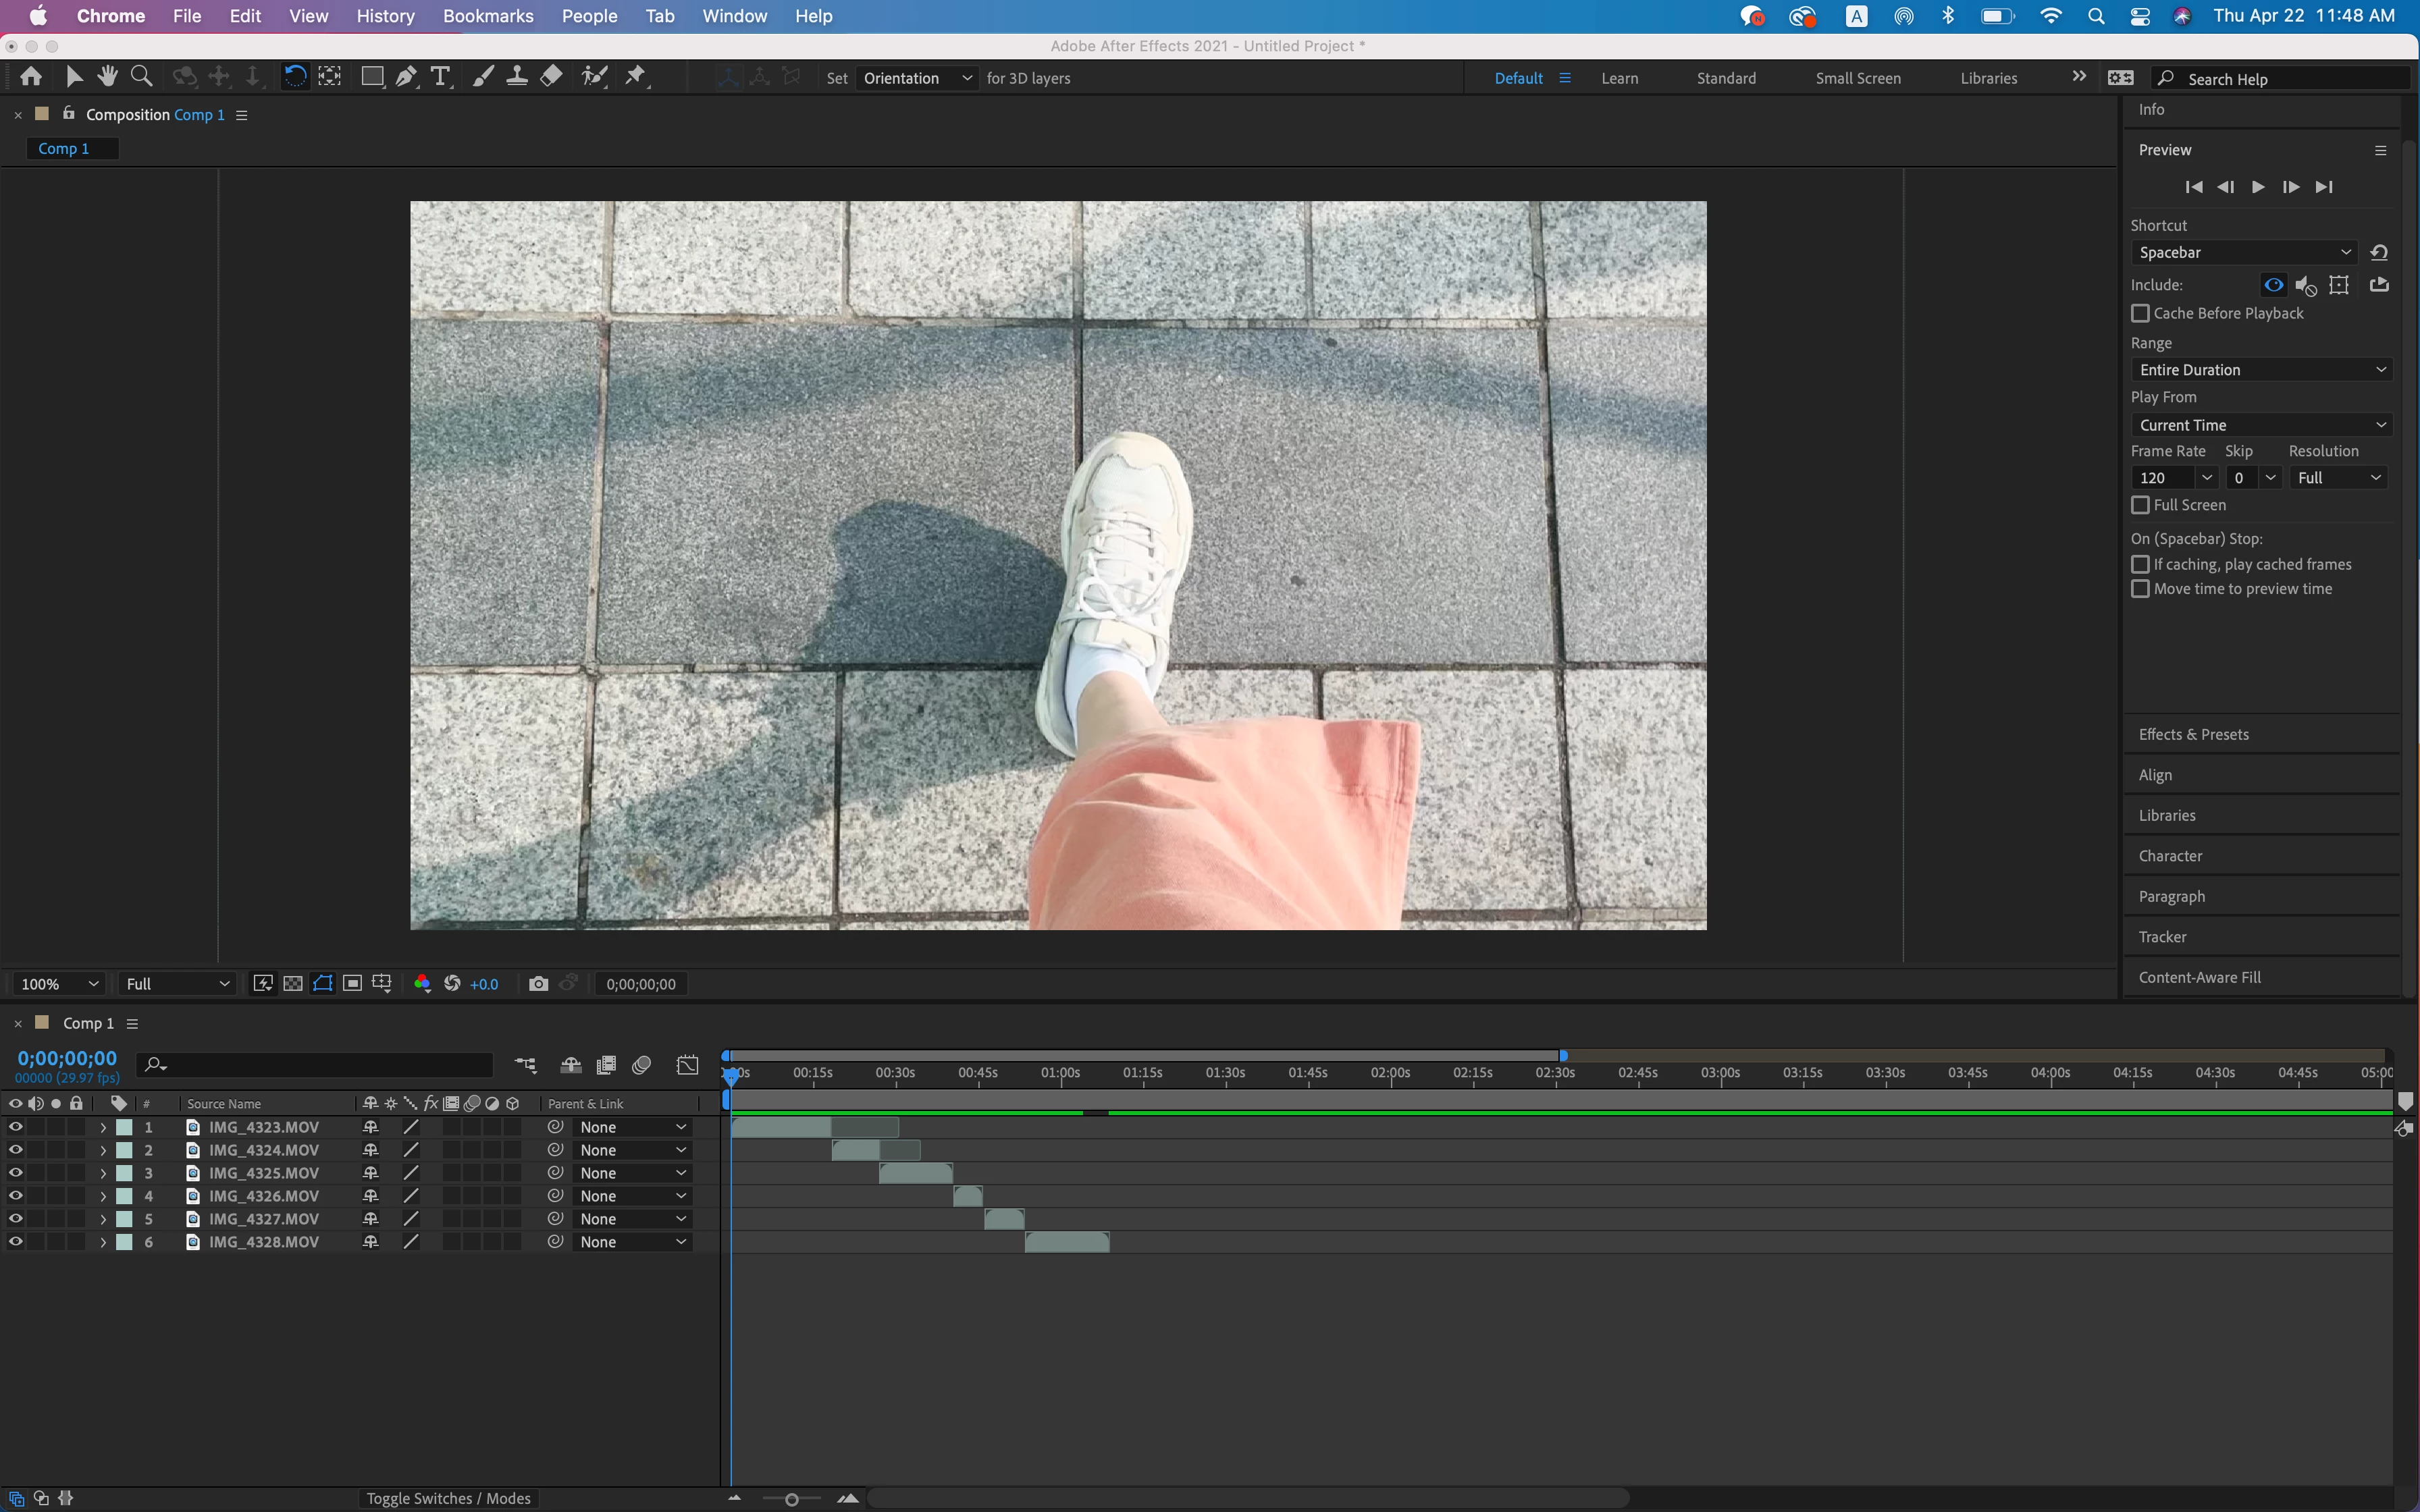Take snapshot with camera icon
The width and height of the screenshot is (2420, 1512).
(x=538, y=984)
